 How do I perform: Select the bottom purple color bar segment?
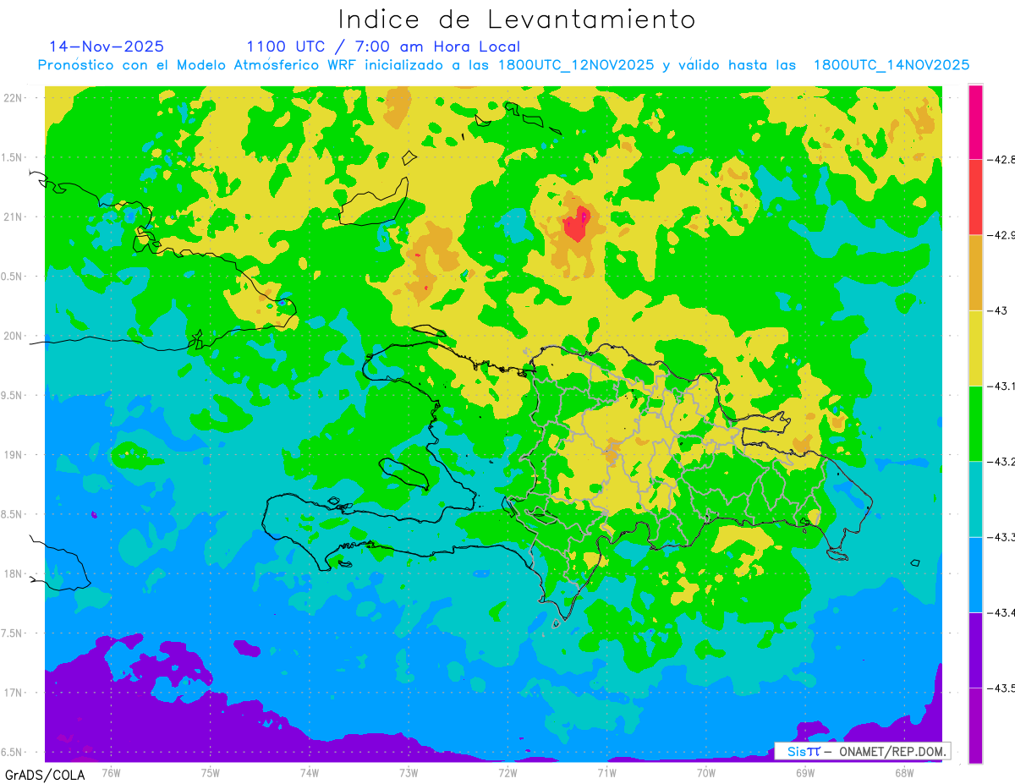[975, 725]
